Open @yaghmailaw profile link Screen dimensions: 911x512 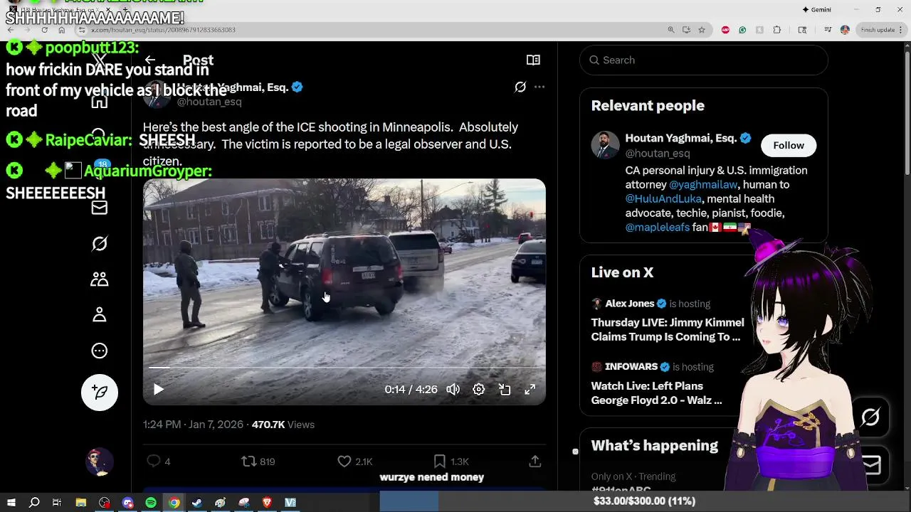click(703, 184)
